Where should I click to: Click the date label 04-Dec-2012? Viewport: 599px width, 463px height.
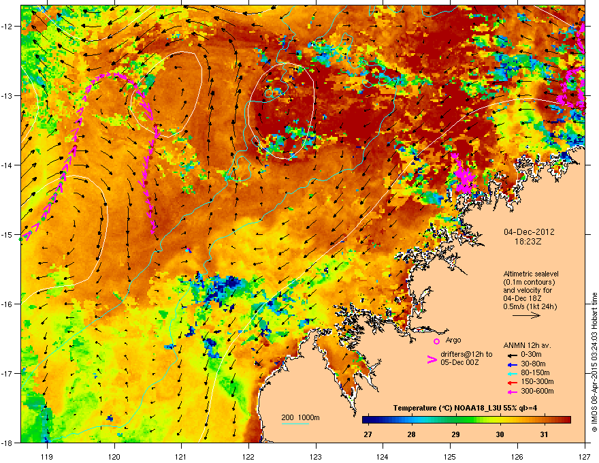[529, 232]
